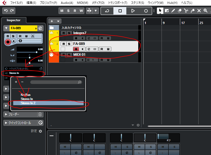211x155 pixels.
Task: Choose Stereo In 2 in routing popup
Action: (x=48, y=103)
